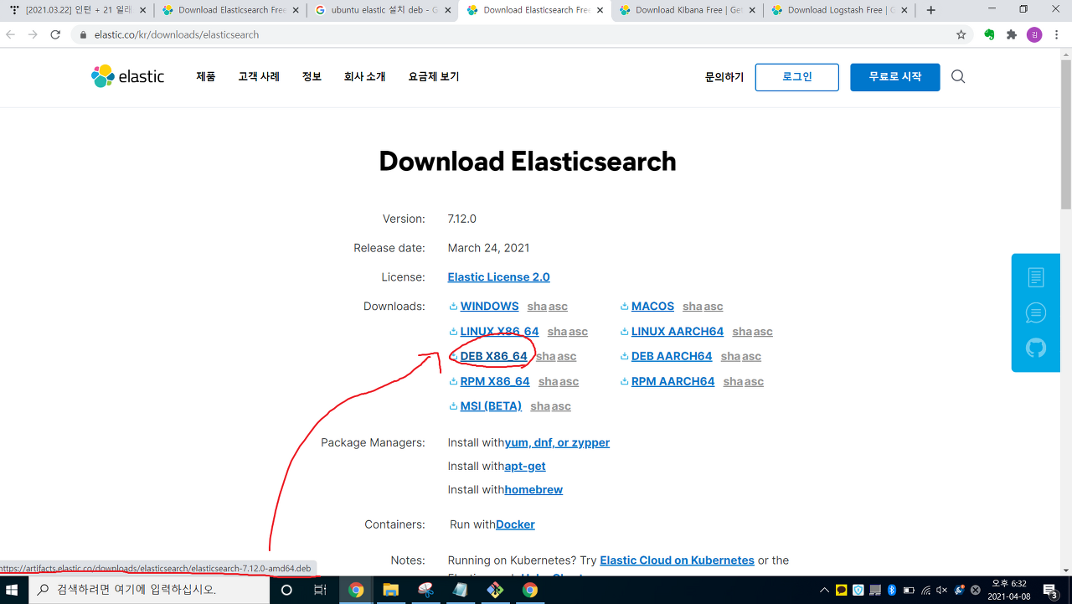This screenshot has height=604, width=1072.
Task: Bookmark this page with the star icon
Action: tap(961, 34)
